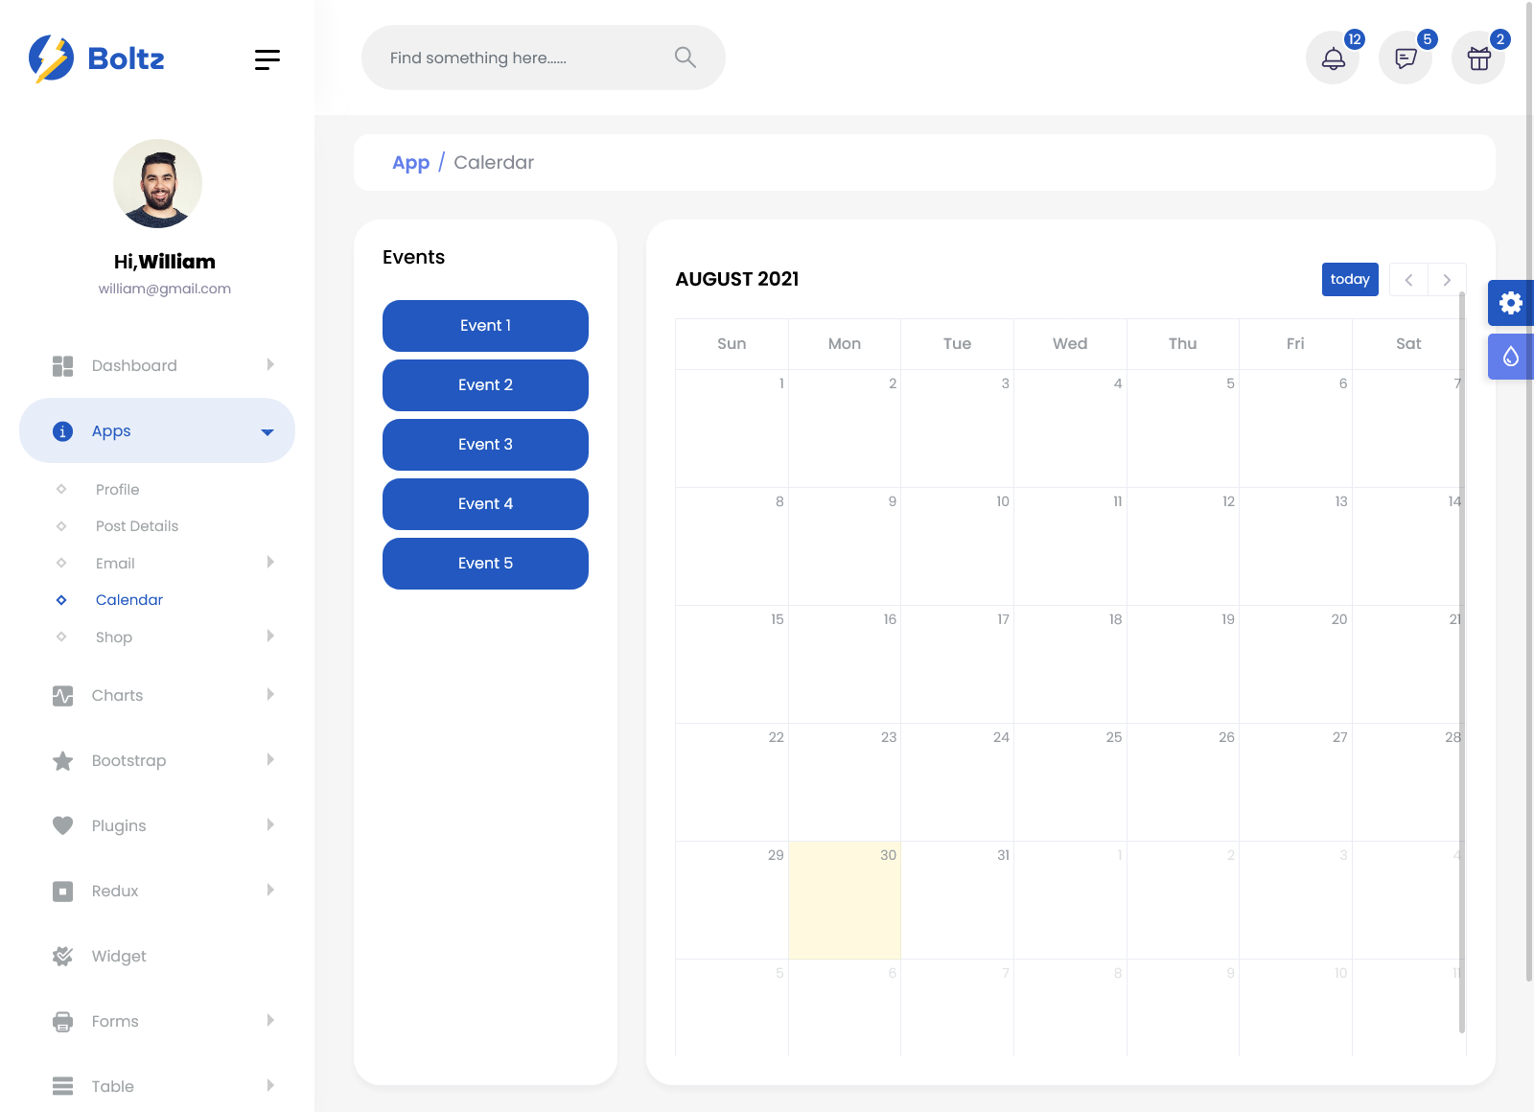Image resolution: width=1534 pixels, height=1112 pixels.
Task: Expand the Charts menu arrow
Action: click(270, 694)
